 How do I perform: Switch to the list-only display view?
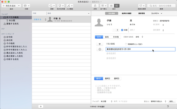coord(111,6)
